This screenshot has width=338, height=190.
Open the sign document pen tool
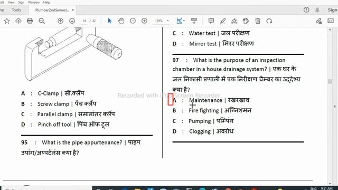[x=234, y=21]
